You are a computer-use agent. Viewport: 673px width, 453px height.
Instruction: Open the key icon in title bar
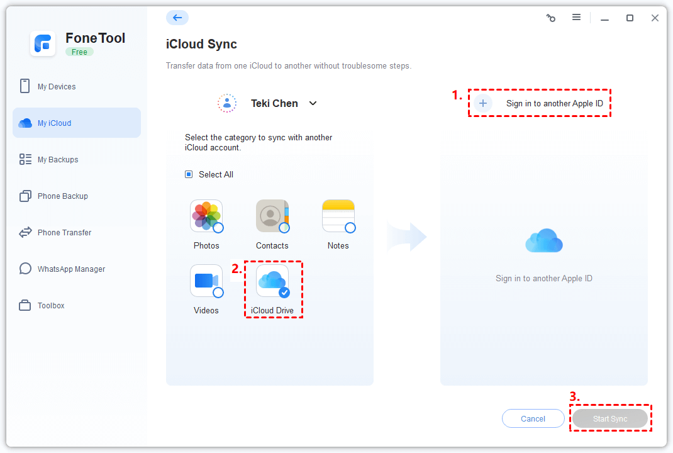coord(551,18)
